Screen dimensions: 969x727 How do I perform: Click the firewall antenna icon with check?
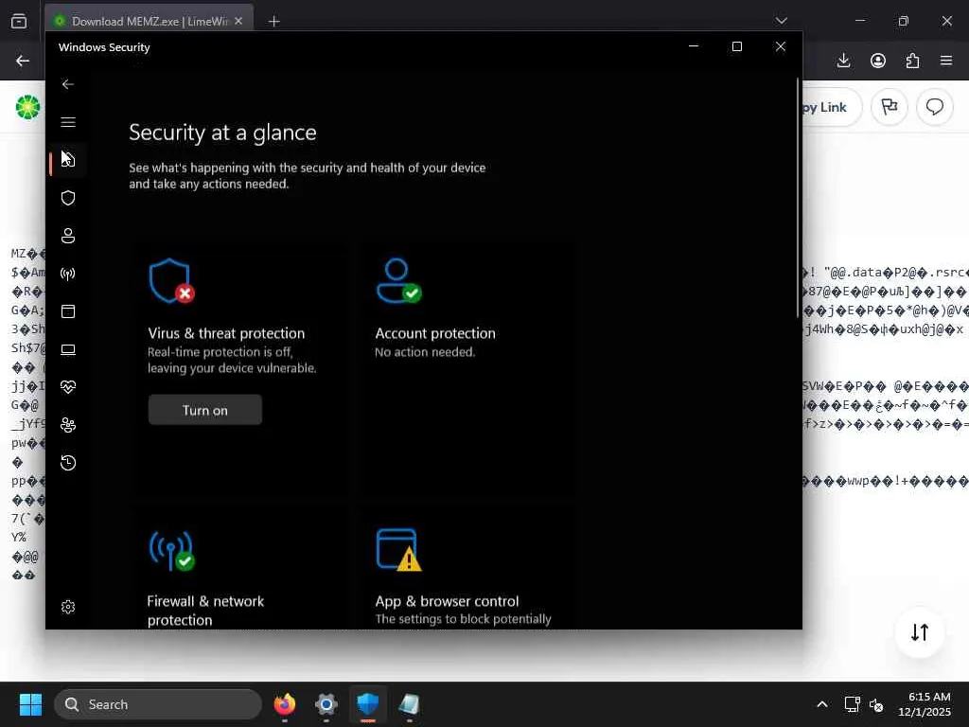[172, 551]
